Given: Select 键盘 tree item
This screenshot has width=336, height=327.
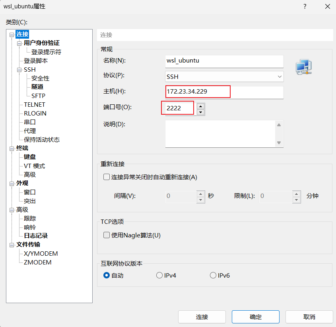Looking at the screenshot, I should [30, 157].
